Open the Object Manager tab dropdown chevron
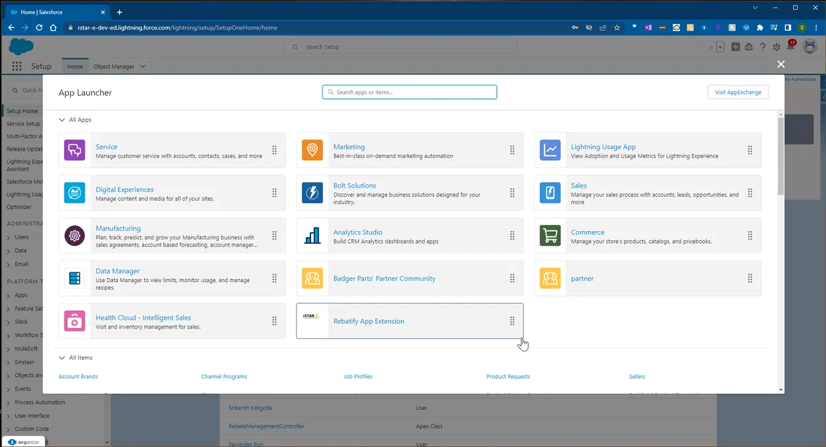Viewport: 826px width, 447px height. pos(142,67)
